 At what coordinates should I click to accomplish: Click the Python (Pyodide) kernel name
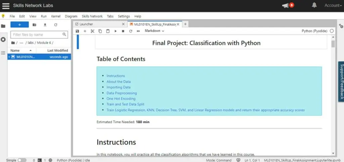(314, 31)
